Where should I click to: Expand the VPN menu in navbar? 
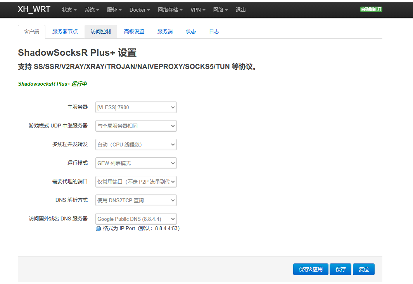point(198,10)
